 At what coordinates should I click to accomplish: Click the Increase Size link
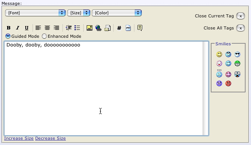19,138
